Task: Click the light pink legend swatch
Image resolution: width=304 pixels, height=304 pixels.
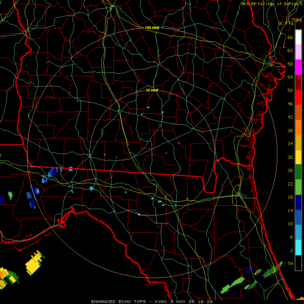Action: [x=298, y=52]
